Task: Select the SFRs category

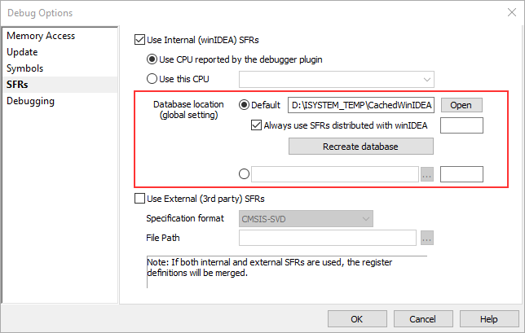Action: pyautogui.click(x=19, y=85)
